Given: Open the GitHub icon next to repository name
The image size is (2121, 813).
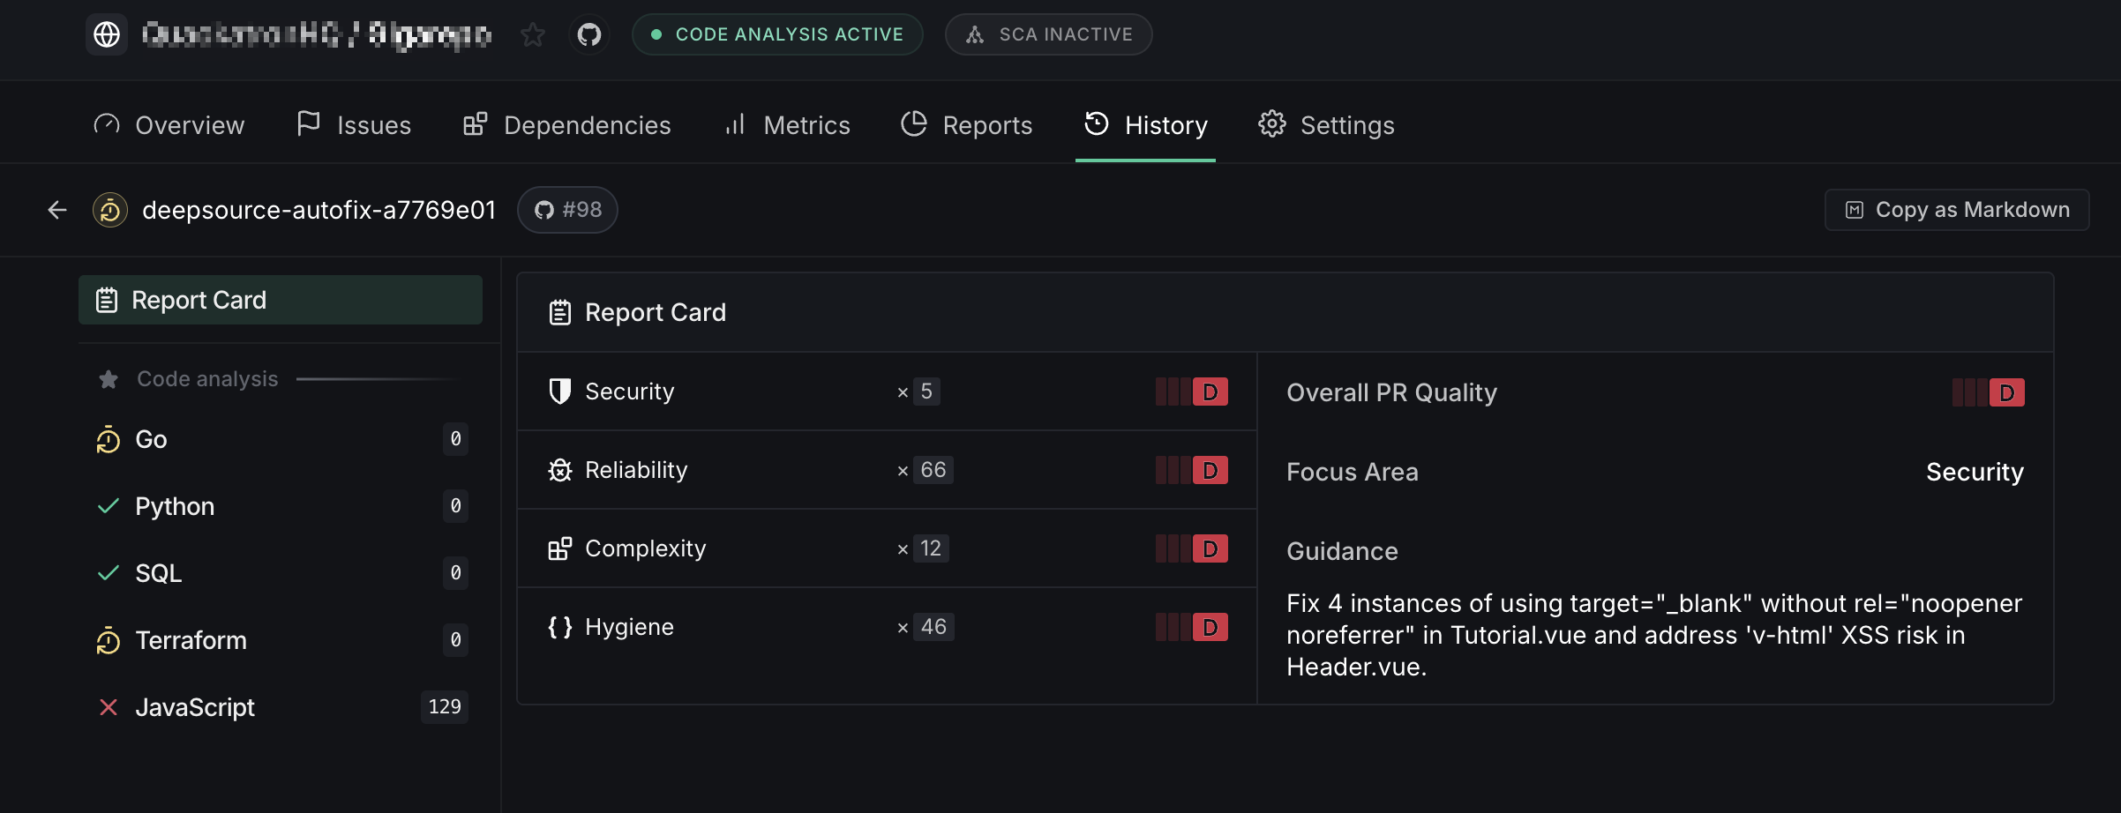Looking at the screenshot, I should 589,34.
